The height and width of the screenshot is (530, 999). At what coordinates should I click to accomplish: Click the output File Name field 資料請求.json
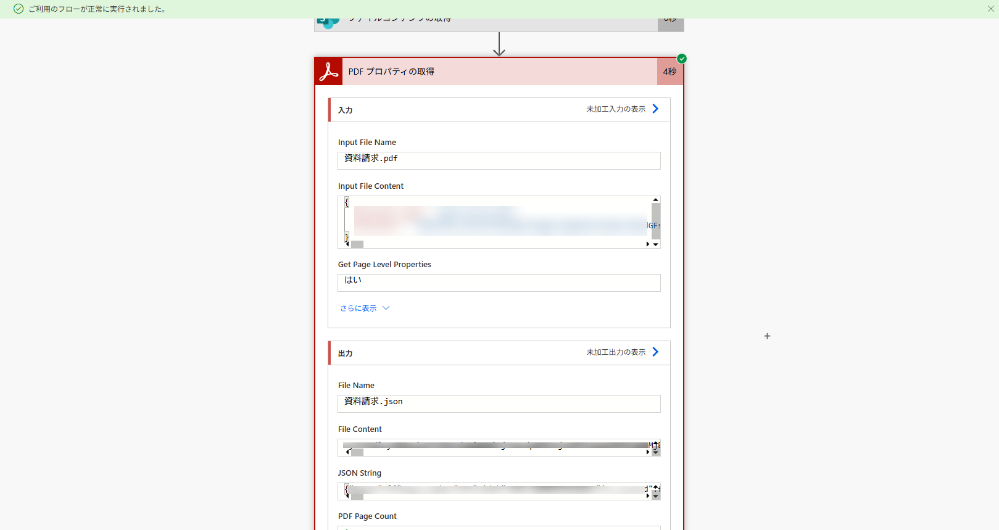click(499, 404)
